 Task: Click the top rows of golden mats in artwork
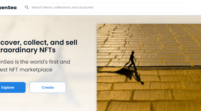pyautogui.click(x=149, y=29)
